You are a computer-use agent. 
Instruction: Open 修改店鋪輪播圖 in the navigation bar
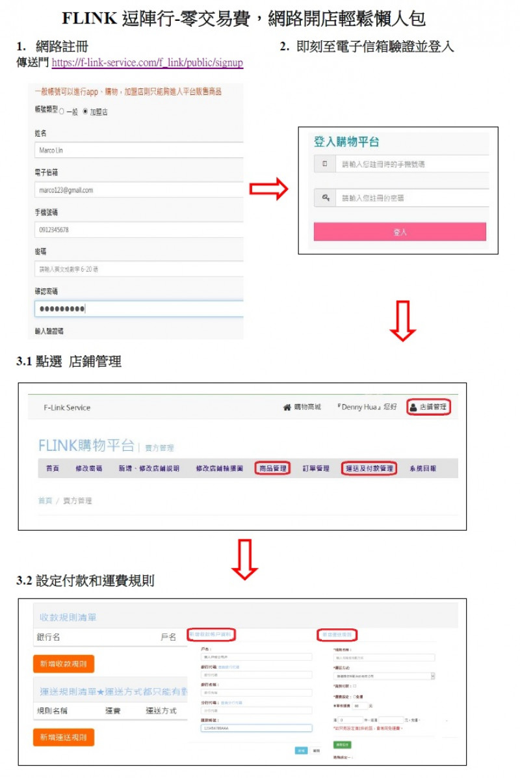click(x=220, y=468)
